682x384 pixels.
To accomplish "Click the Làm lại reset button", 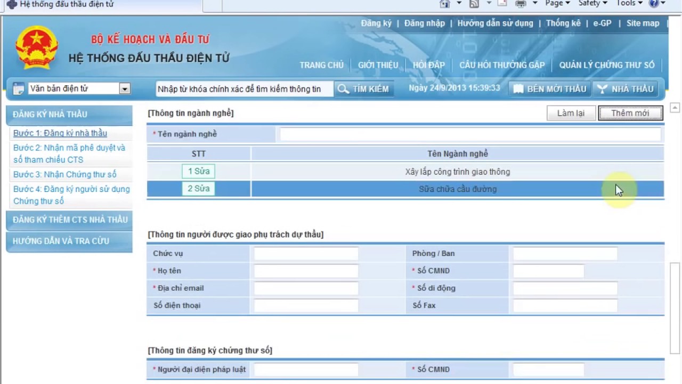I will 571,113.
